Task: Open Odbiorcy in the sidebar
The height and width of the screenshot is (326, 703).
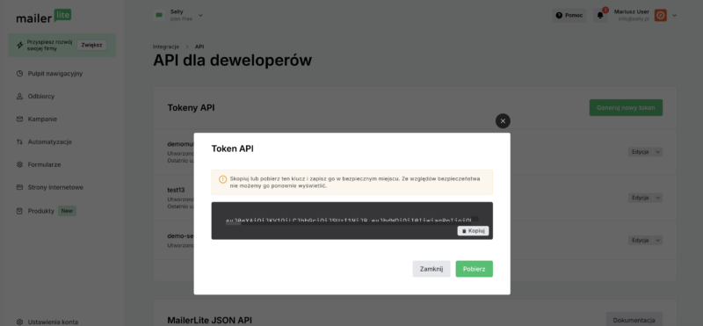Action: click(x=41, y=97)
